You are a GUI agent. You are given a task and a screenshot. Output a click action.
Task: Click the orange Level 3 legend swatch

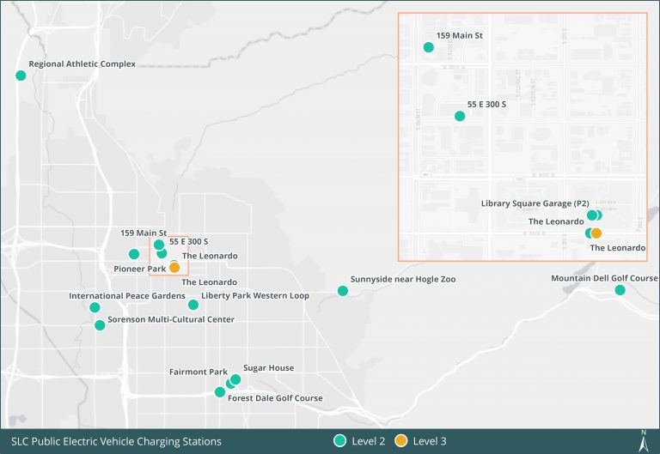click(401, 440)
